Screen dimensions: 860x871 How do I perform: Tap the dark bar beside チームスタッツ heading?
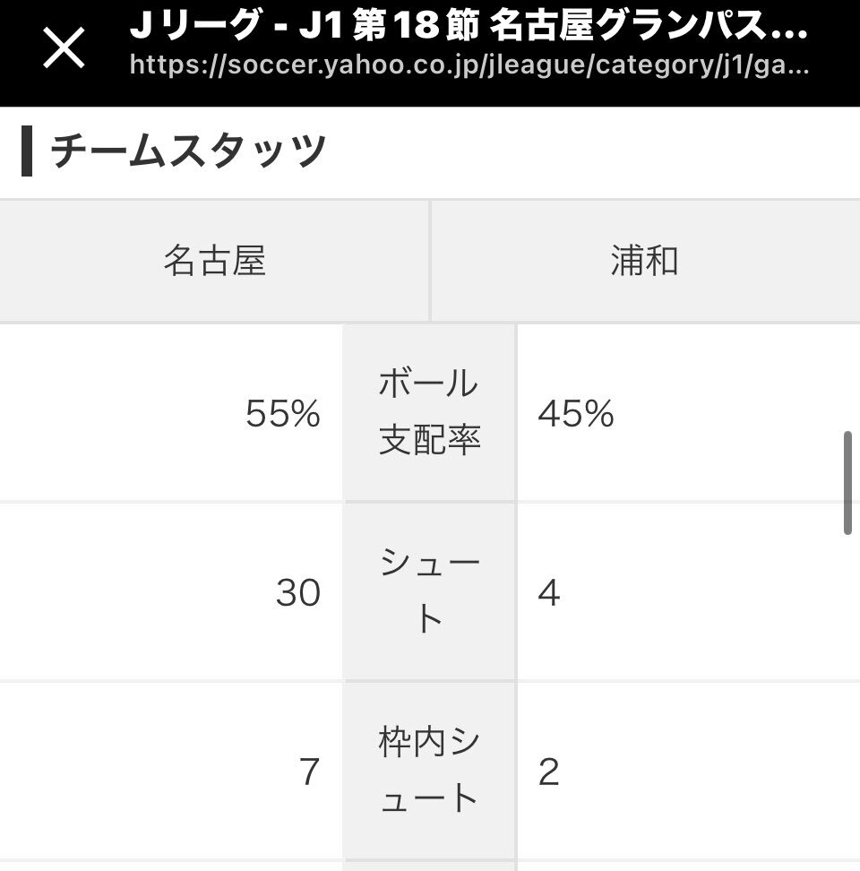[27, 151]
